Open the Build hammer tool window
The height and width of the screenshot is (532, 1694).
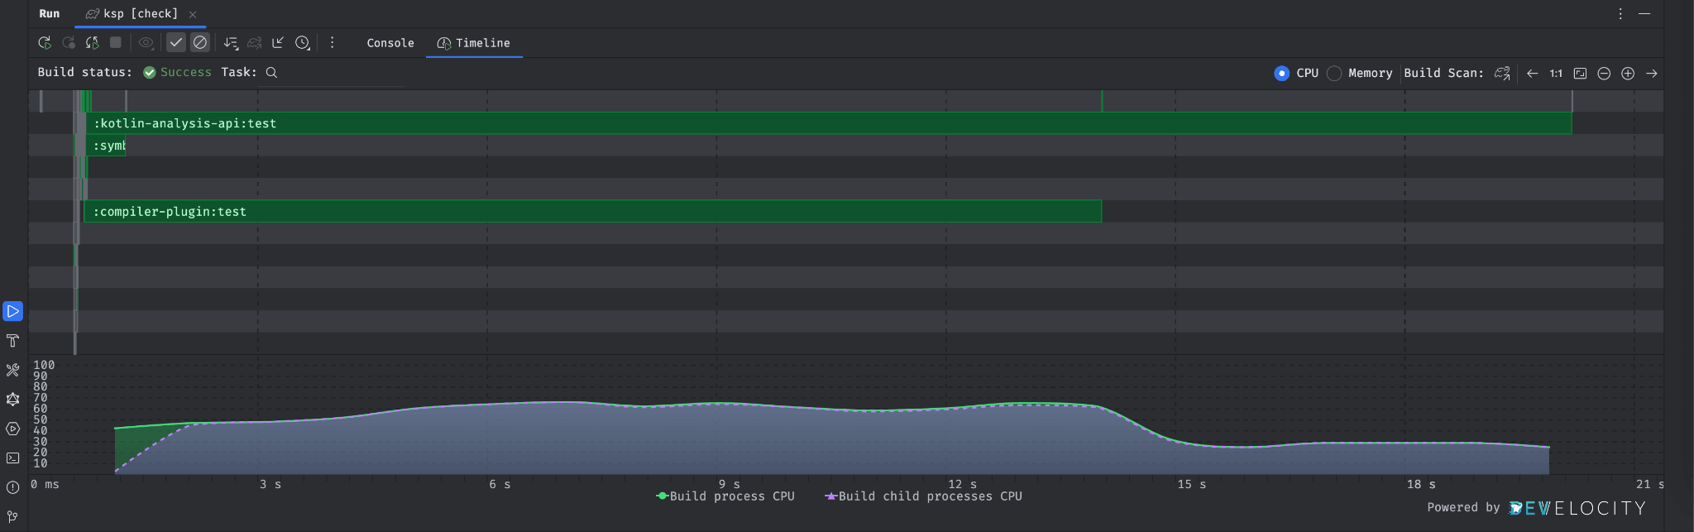[x=13, y=341]
